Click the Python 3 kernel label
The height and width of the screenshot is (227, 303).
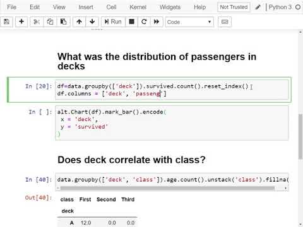click(x=280, y=7)
